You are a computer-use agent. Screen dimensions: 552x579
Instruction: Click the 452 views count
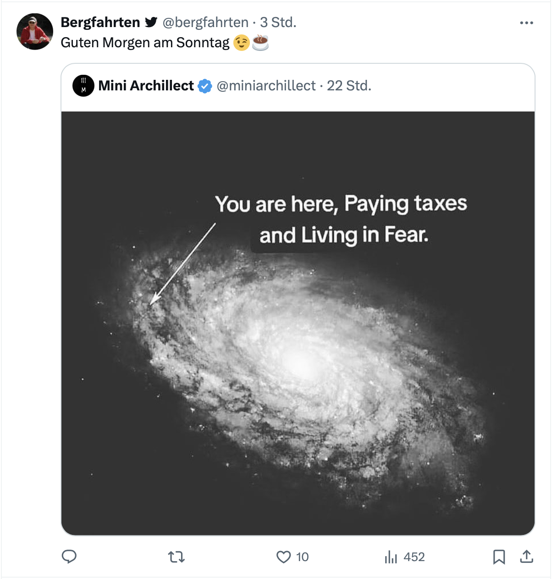pos(414,557)
